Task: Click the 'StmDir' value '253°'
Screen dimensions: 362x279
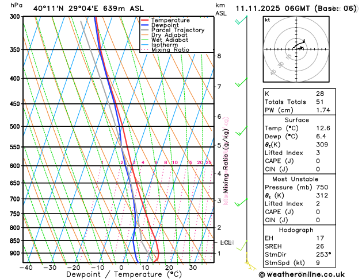Action: point(323,254)
